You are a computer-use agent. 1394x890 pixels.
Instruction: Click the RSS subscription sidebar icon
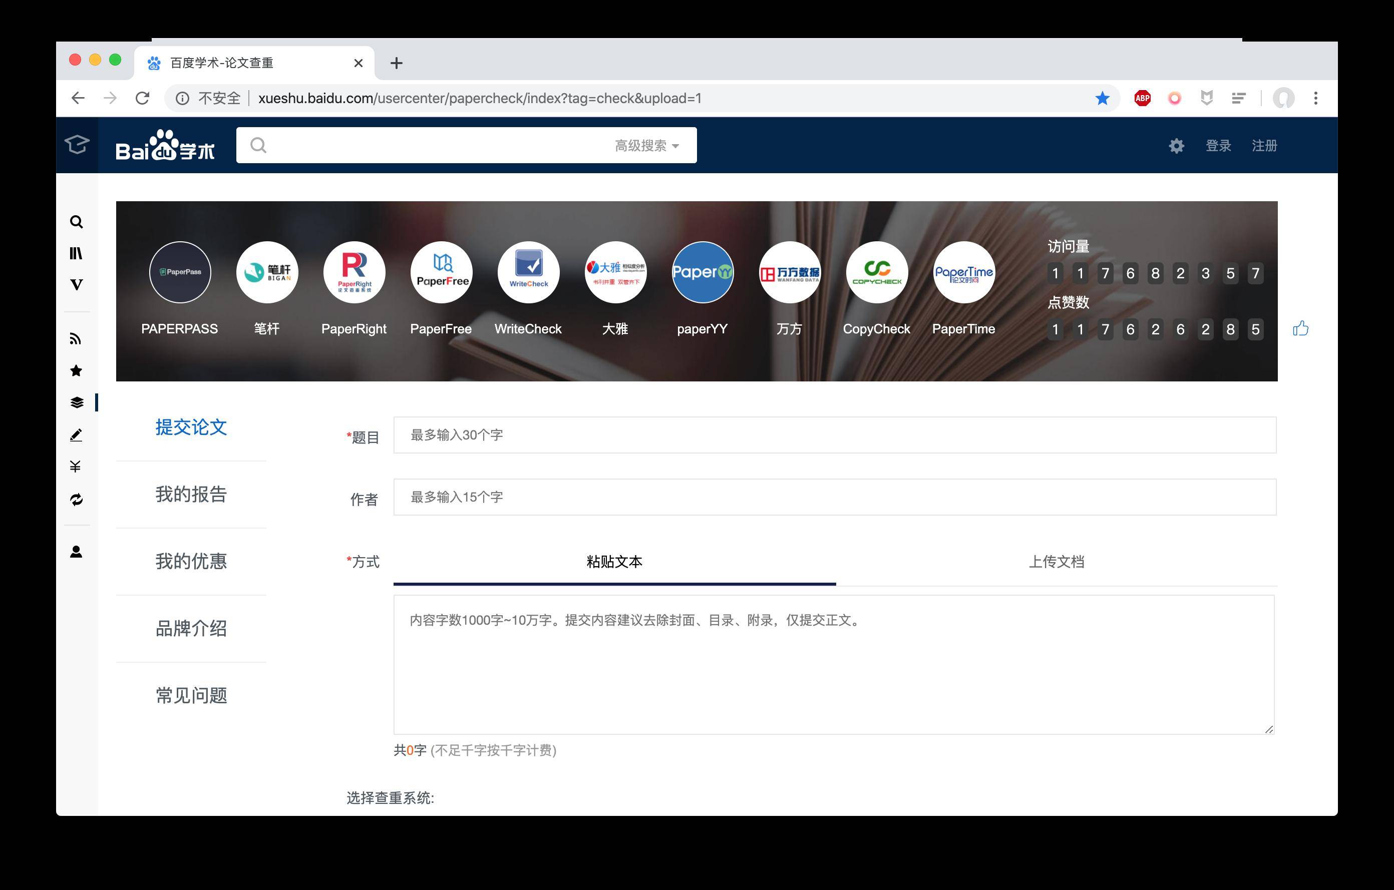point(76,339)
